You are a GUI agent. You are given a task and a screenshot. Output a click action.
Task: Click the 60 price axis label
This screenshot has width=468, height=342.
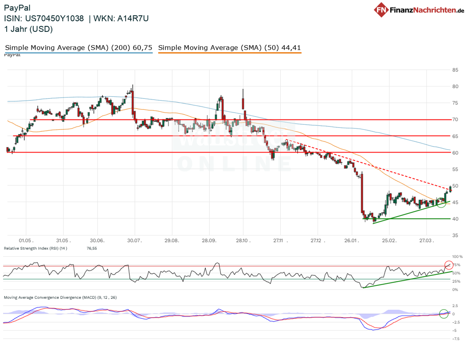(455, 153)
